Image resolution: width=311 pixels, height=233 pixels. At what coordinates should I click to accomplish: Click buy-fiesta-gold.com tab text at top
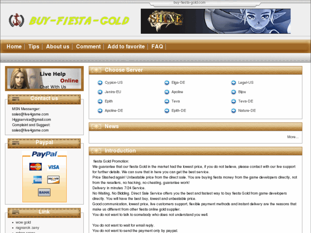point(190,3)
